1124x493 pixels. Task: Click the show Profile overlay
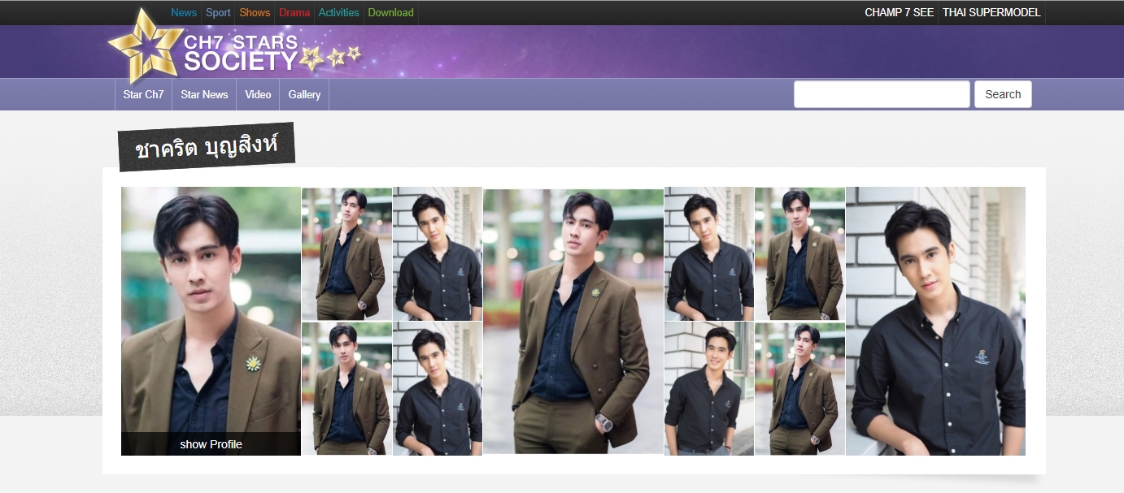pyautogui.click(x=211, y=444)
